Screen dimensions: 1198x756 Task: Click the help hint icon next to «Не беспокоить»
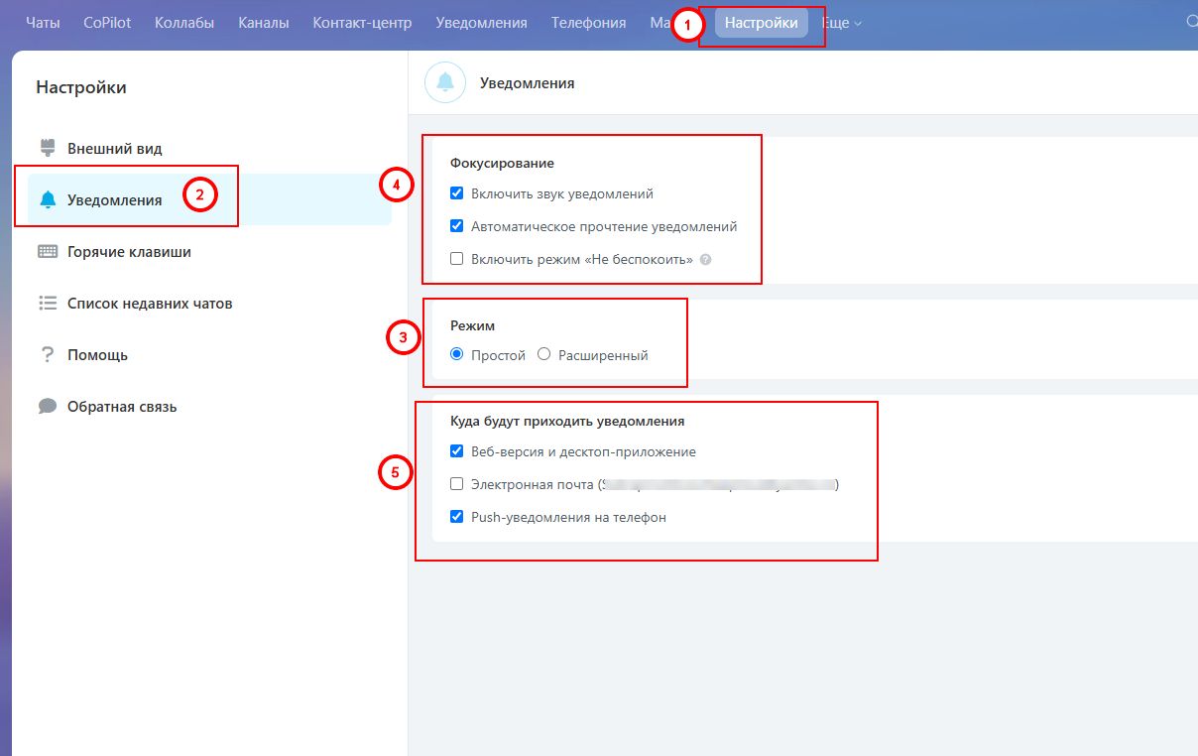(x=705, y=259)
